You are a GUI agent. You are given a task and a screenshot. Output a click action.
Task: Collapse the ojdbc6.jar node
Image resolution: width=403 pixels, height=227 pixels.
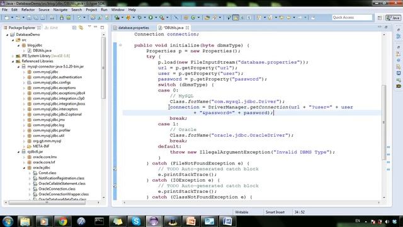[18, 152]
